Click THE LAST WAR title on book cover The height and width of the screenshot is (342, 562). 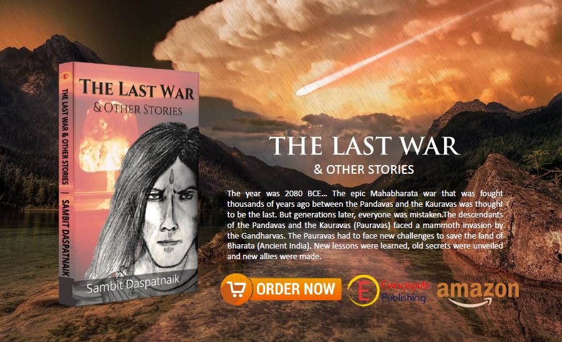tap(137, 89)
